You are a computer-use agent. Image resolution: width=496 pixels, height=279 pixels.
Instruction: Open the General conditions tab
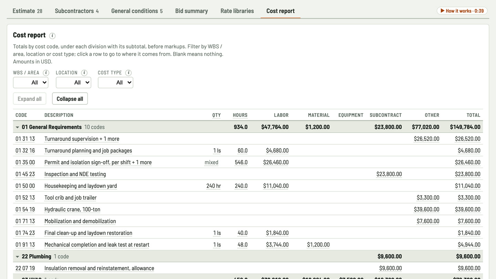point(137,11)
